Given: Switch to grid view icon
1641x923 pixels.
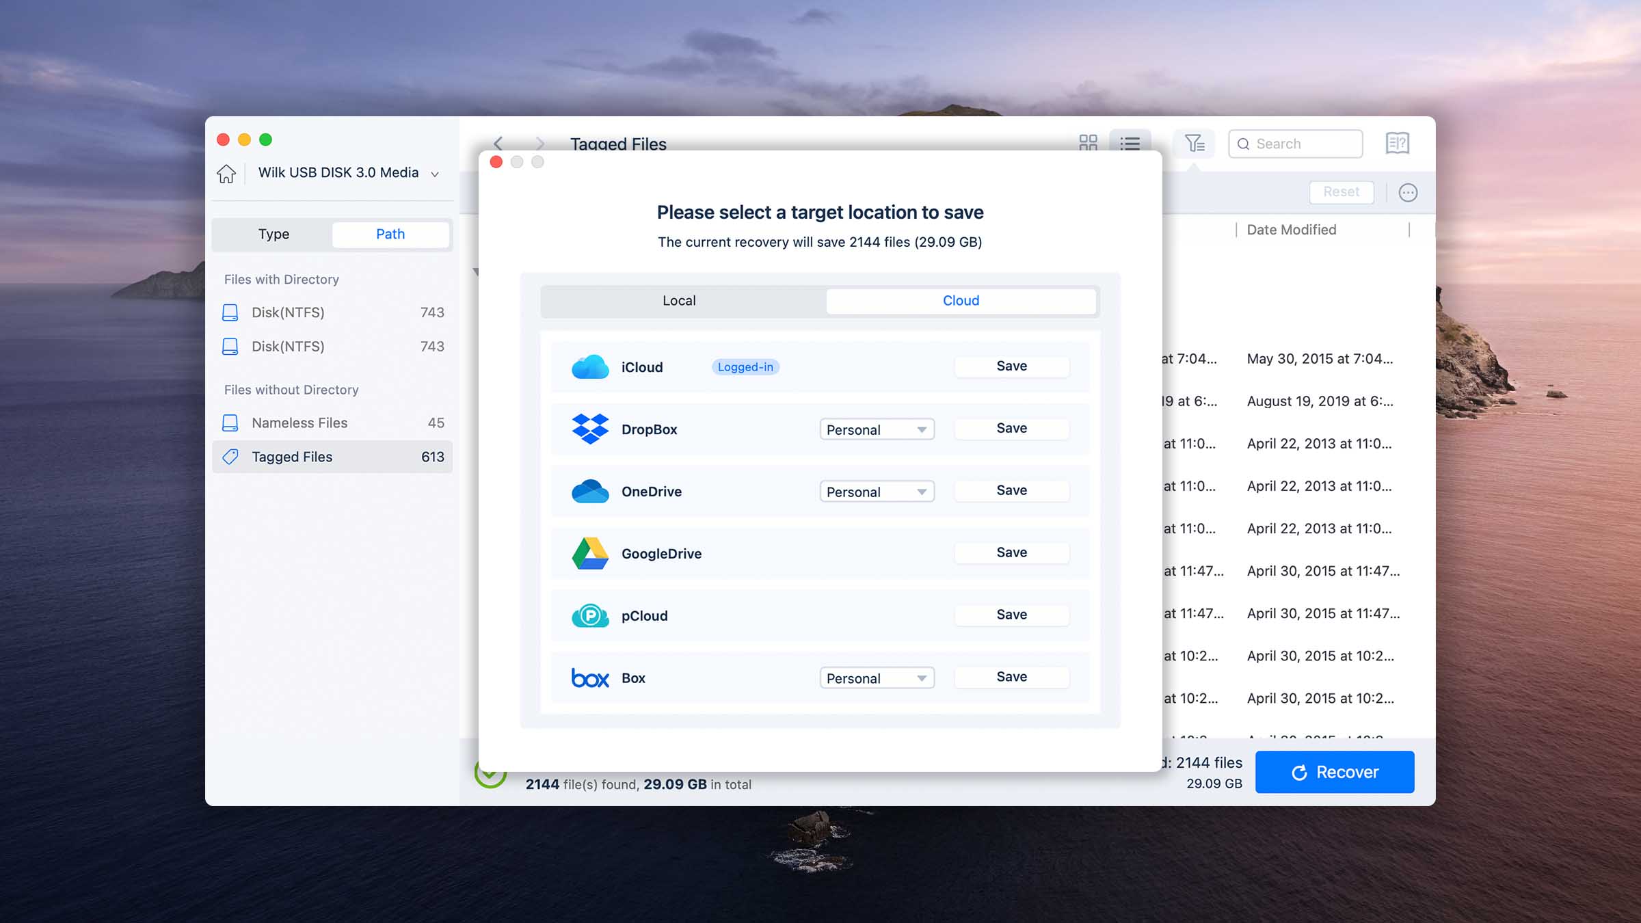Looking at the screenshot, I should (x=1088, y=143).
